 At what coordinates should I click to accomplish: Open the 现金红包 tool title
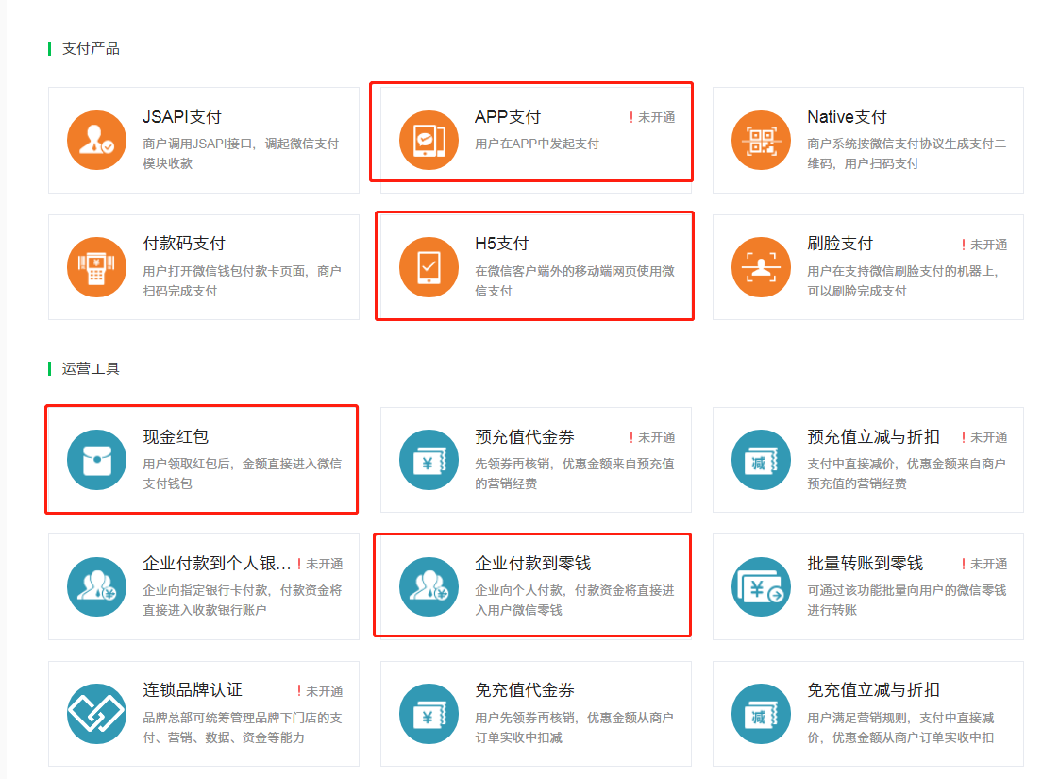click(x=175, y=436)
